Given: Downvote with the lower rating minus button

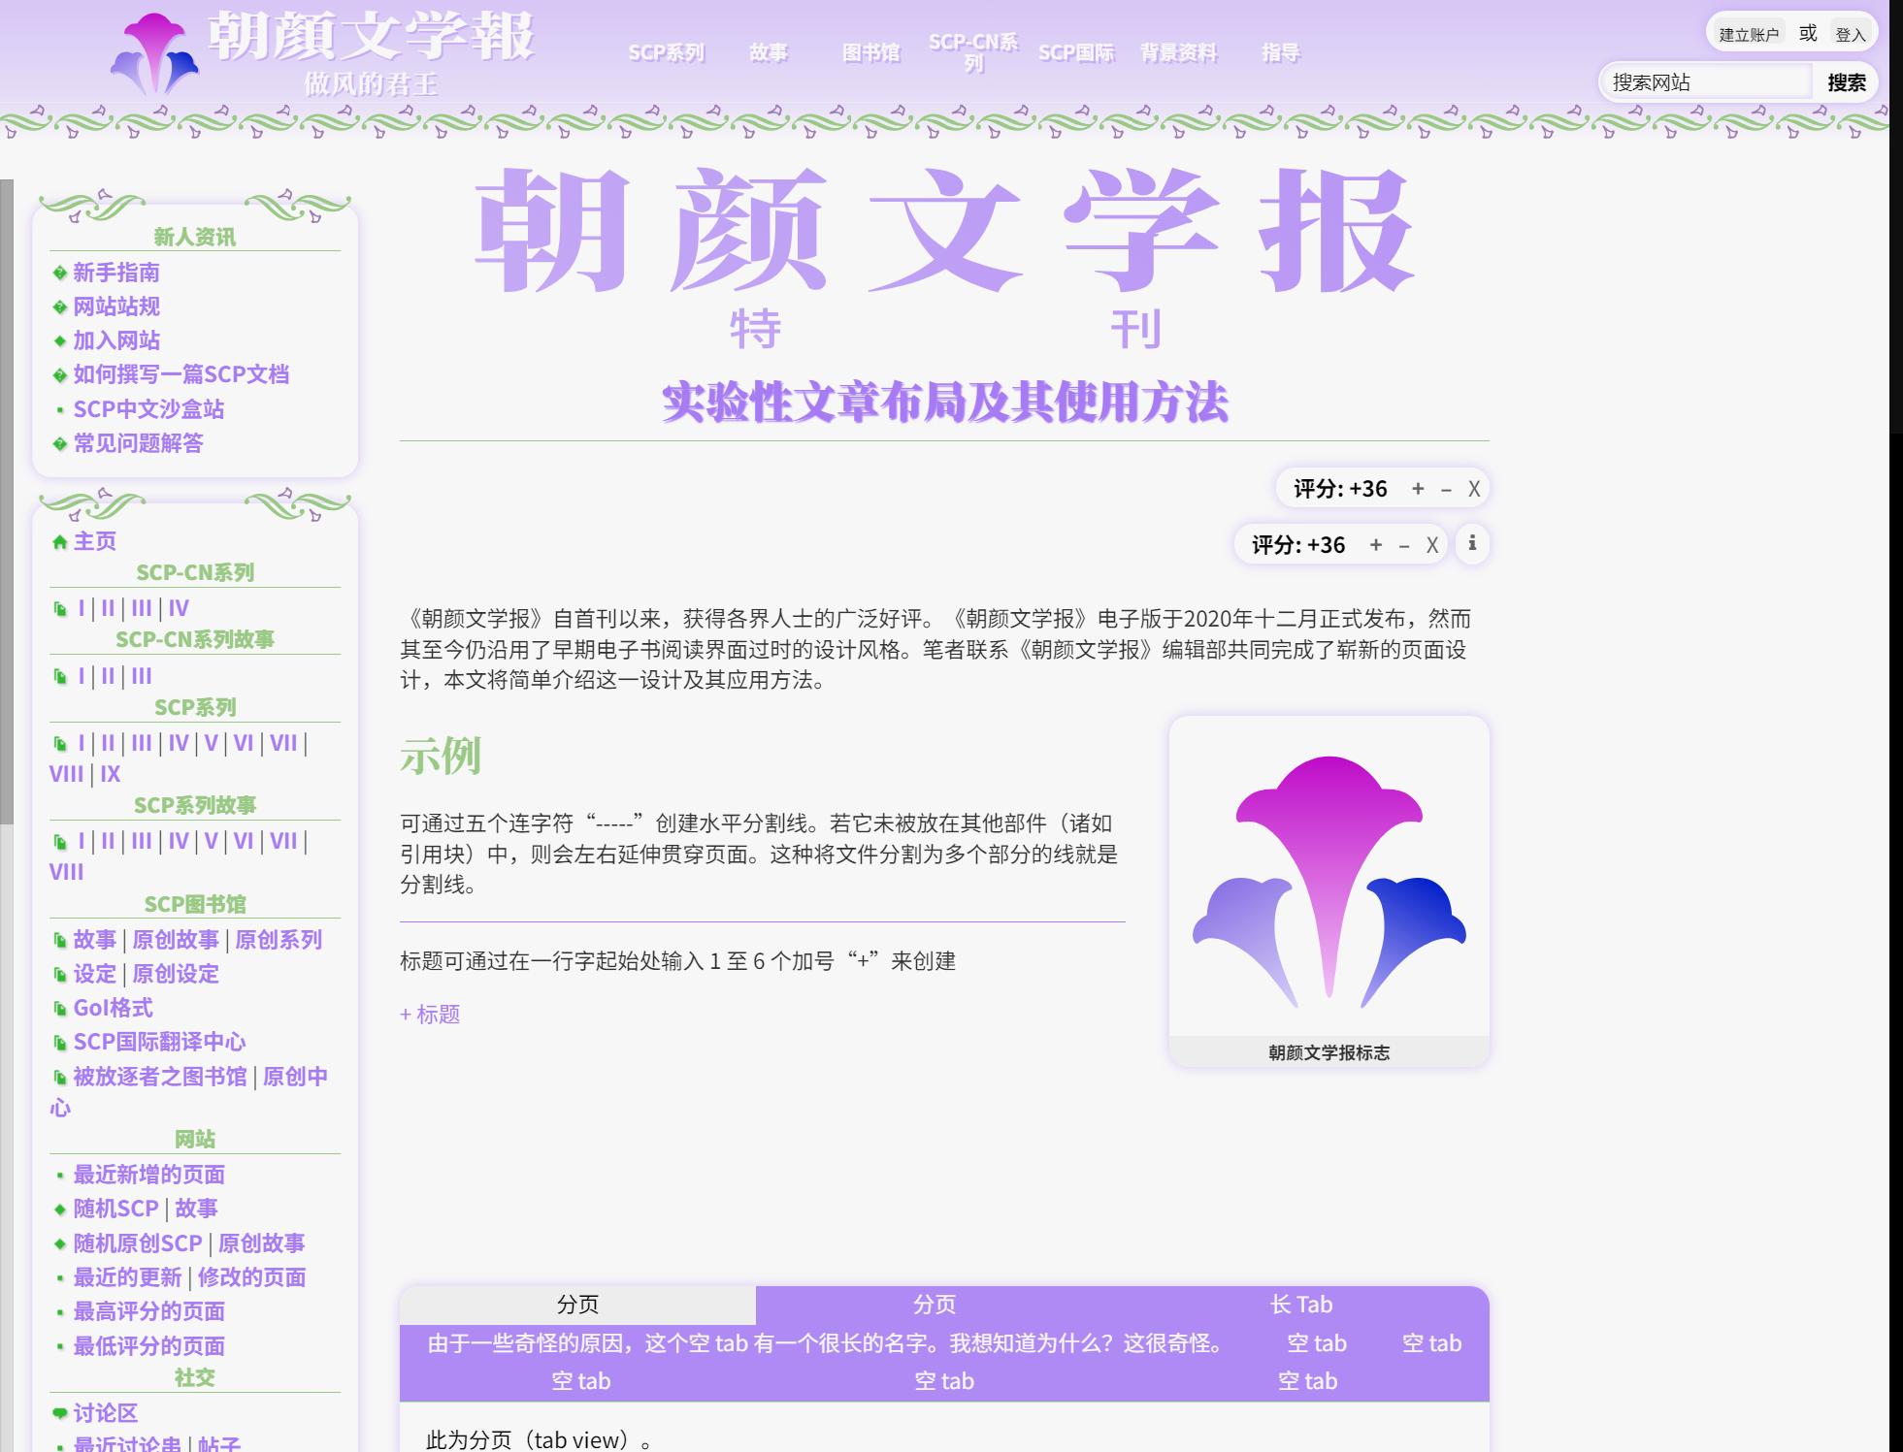Looking at the screenshot, I should click(1403, 545).
